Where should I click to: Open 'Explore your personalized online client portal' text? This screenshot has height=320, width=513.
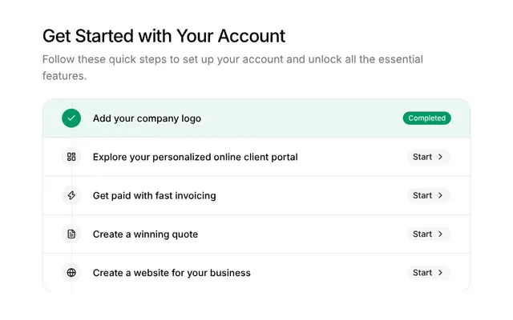tap(196, 157)
